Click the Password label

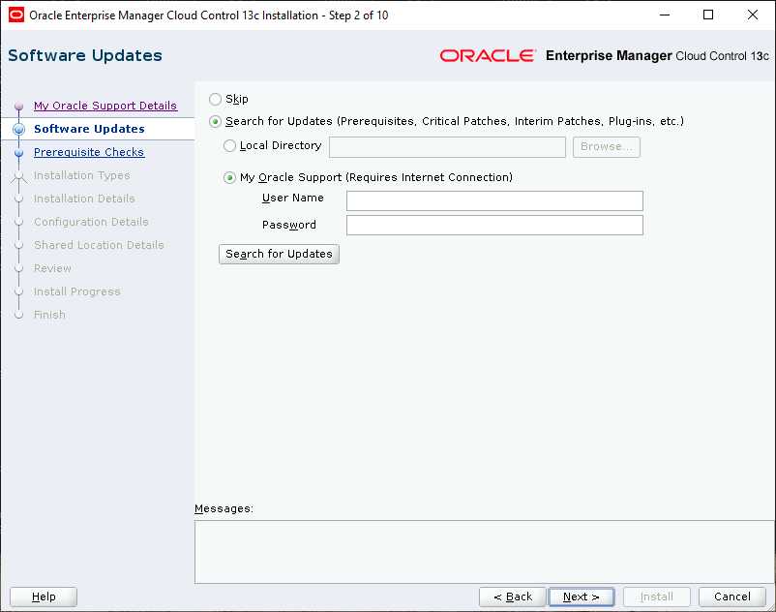[x=289, y=225]
